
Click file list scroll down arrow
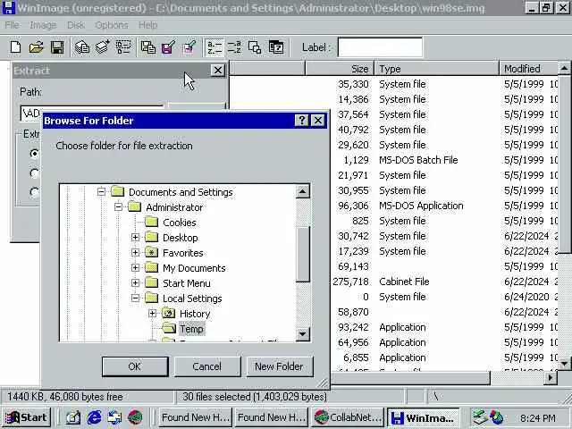564,363
